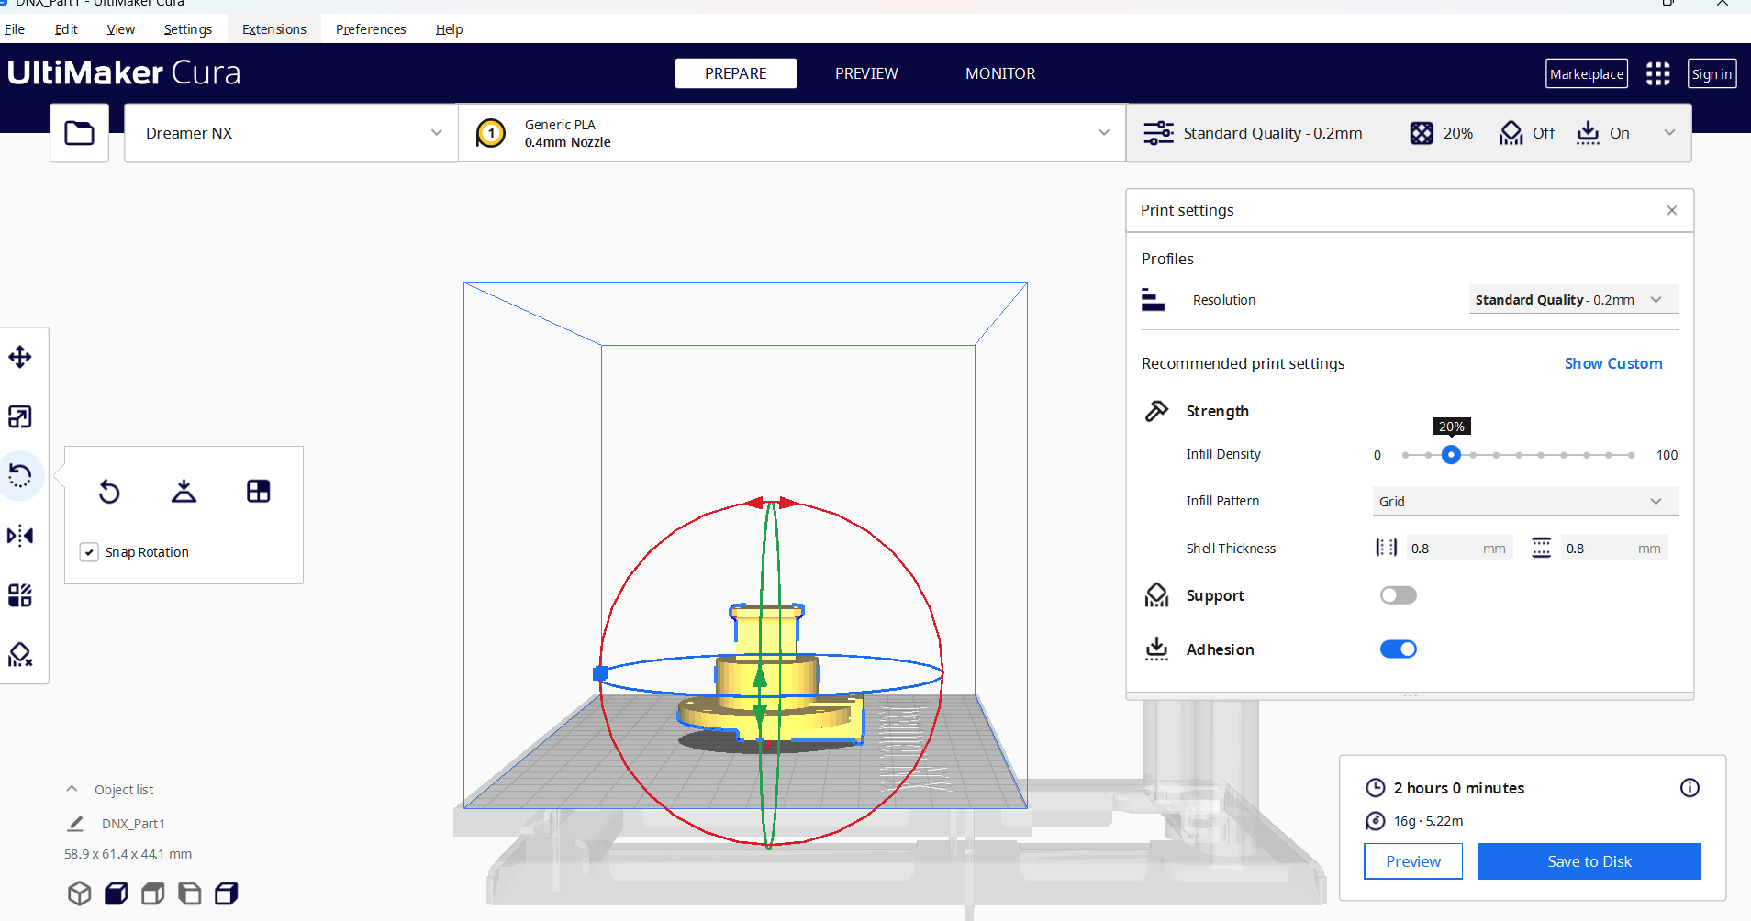This screenshot has width=1751, height=921.
Task: Open Infill Pattern Grid dropdown
Action: (1524, 501)
